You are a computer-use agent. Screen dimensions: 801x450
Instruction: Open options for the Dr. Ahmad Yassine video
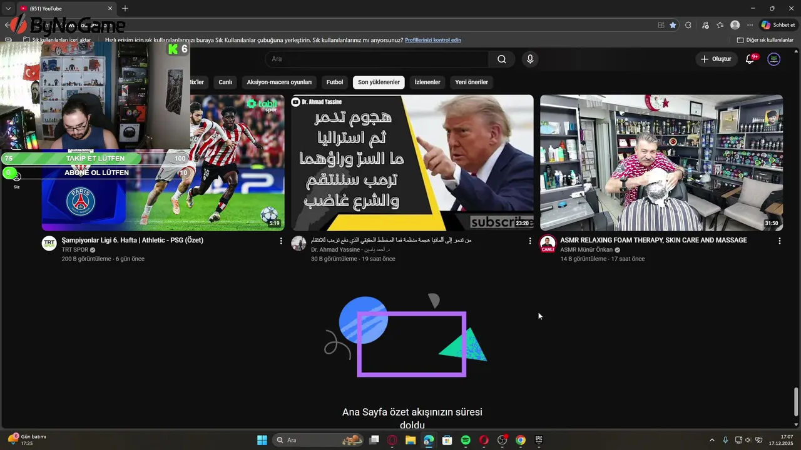pyautogui.click(x=530, y=241)
